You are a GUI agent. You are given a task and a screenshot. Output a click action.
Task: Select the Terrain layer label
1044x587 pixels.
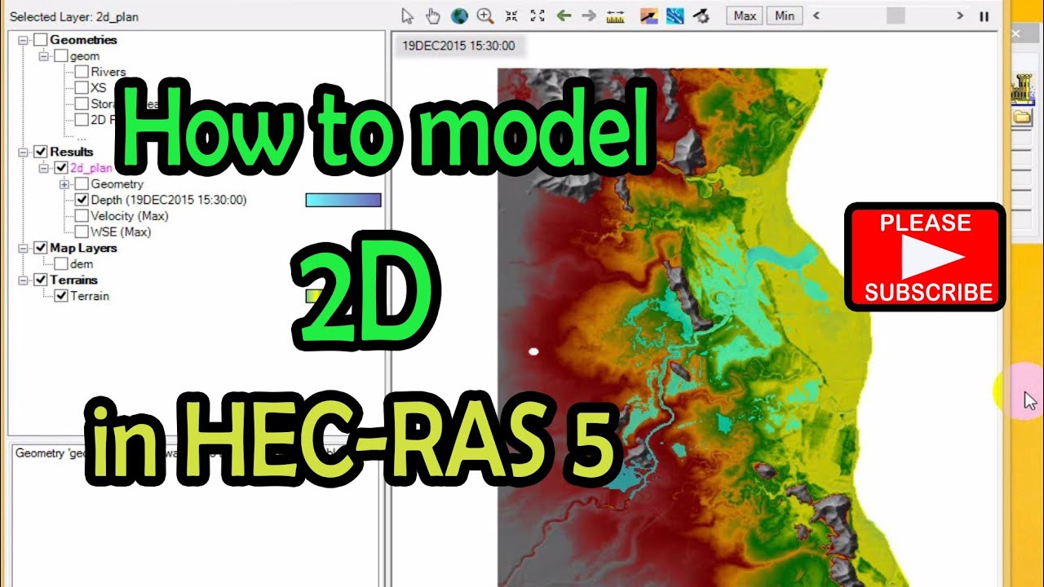click(x=90, y=296)
